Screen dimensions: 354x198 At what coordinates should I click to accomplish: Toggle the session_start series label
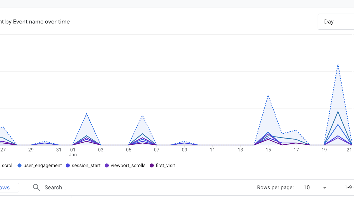point(86,166)
